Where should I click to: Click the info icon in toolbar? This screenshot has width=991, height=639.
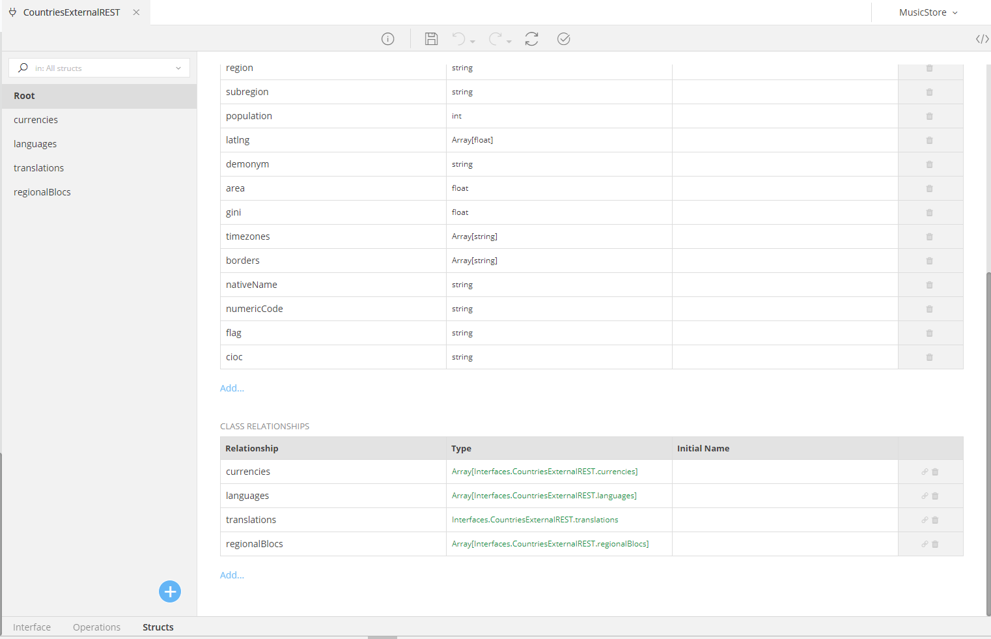point(387,39)
